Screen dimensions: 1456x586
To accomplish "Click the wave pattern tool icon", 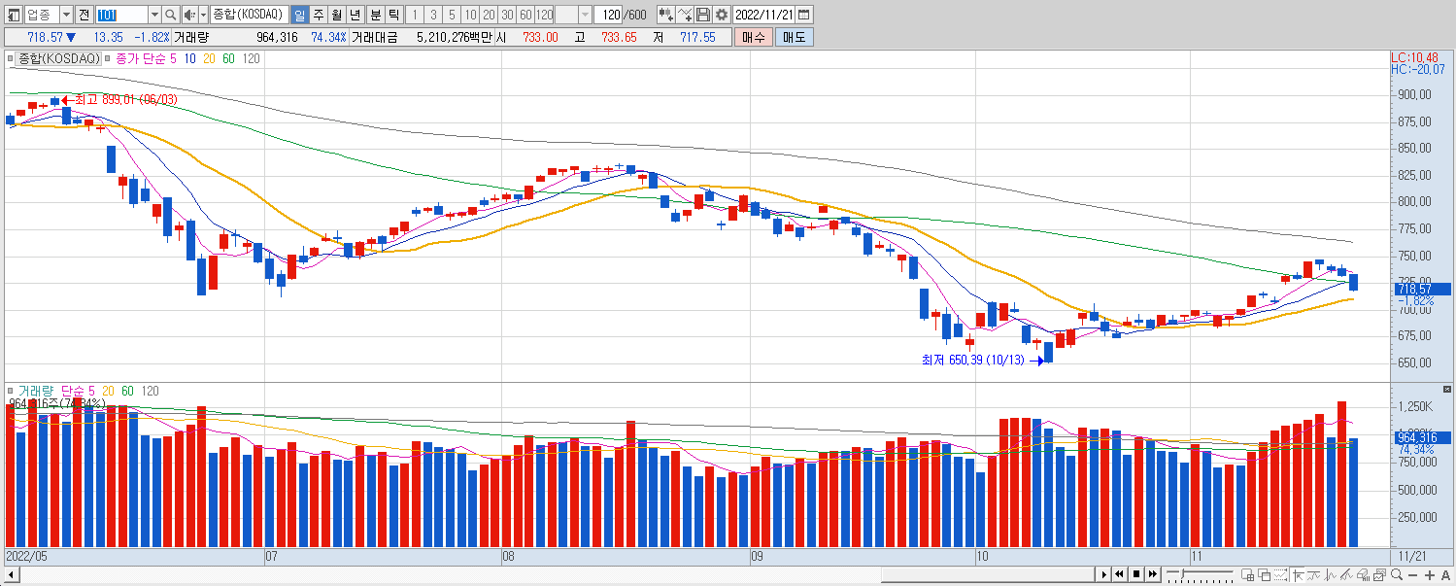I will tap(1330, 574).
